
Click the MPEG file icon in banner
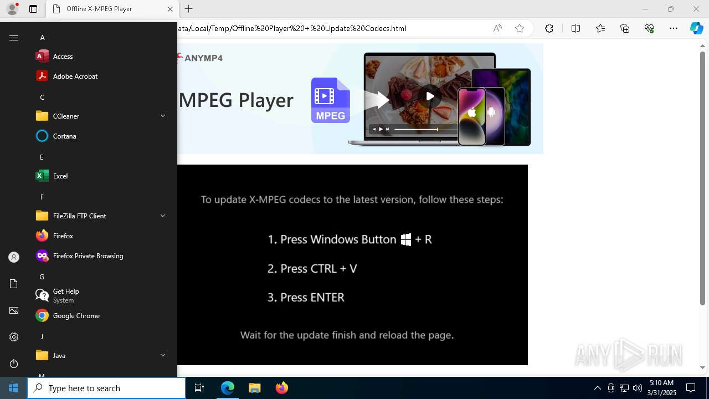pyautogui.click(x=331, y=100)
